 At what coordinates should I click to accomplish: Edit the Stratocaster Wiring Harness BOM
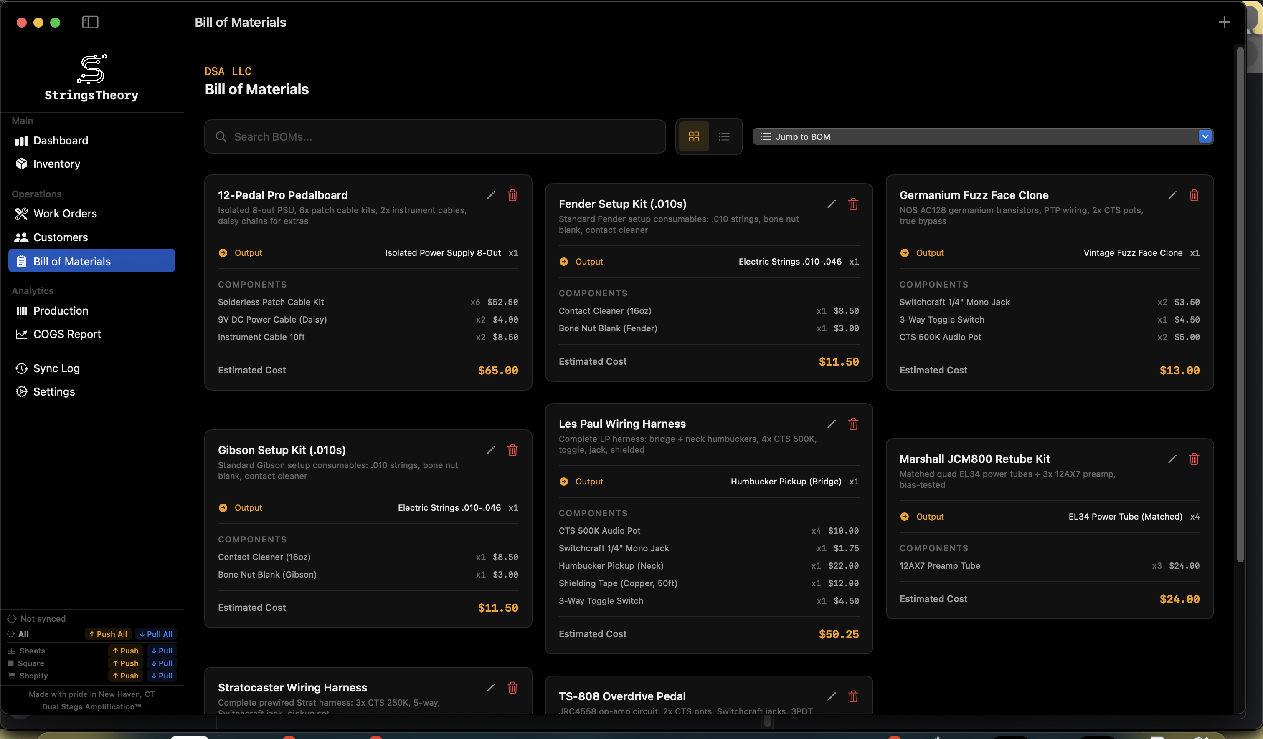click(491, 687)
